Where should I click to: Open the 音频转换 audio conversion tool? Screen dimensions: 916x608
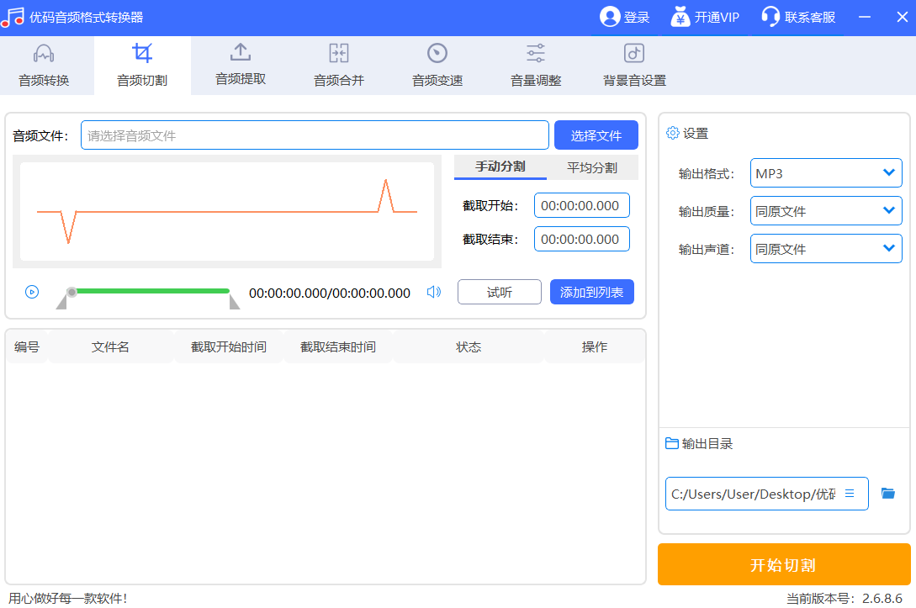click(44, 66)
